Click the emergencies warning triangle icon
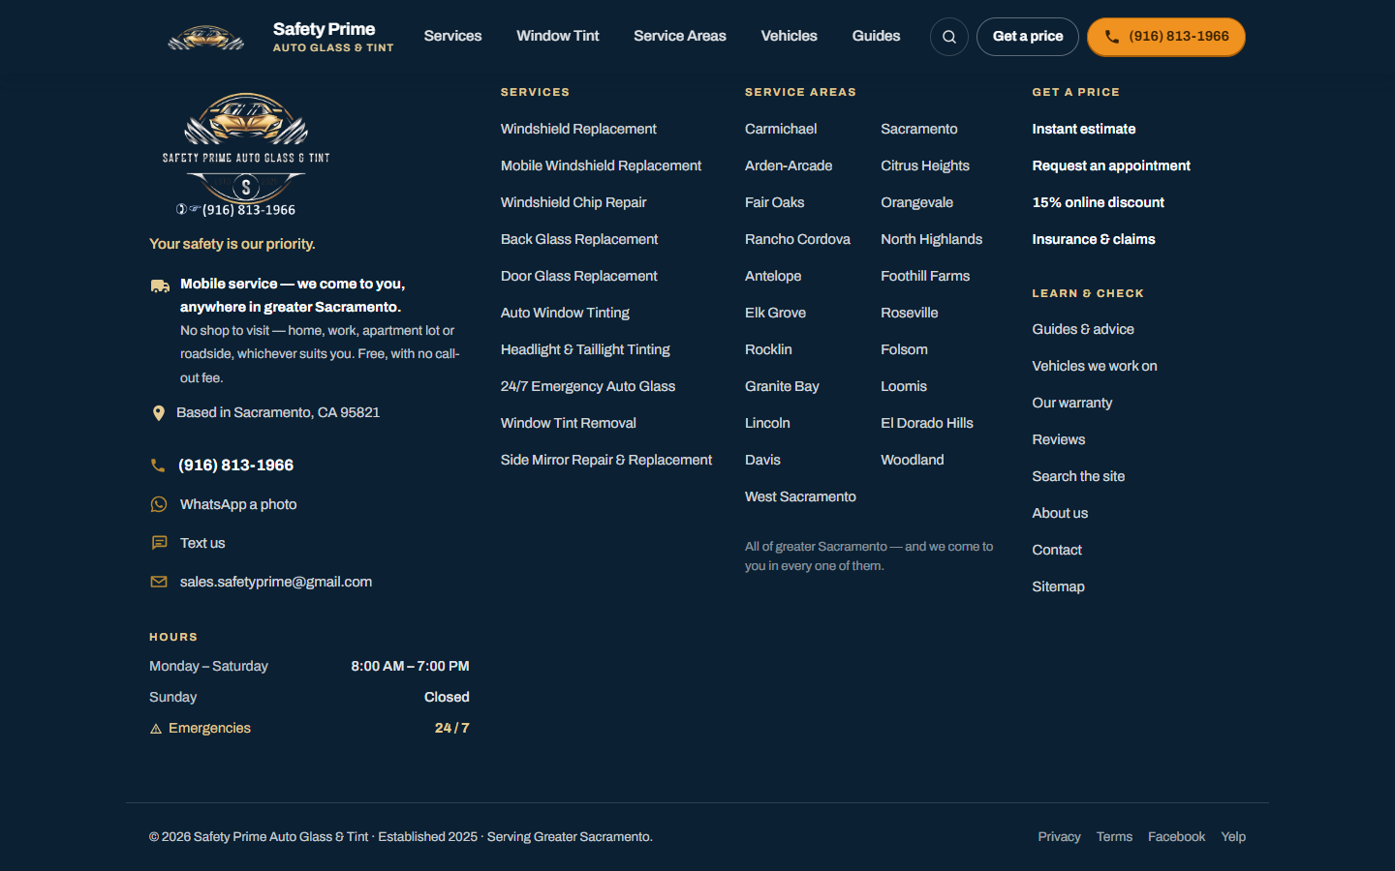The height and width of the screenshot is (871, 1395). 156,729
